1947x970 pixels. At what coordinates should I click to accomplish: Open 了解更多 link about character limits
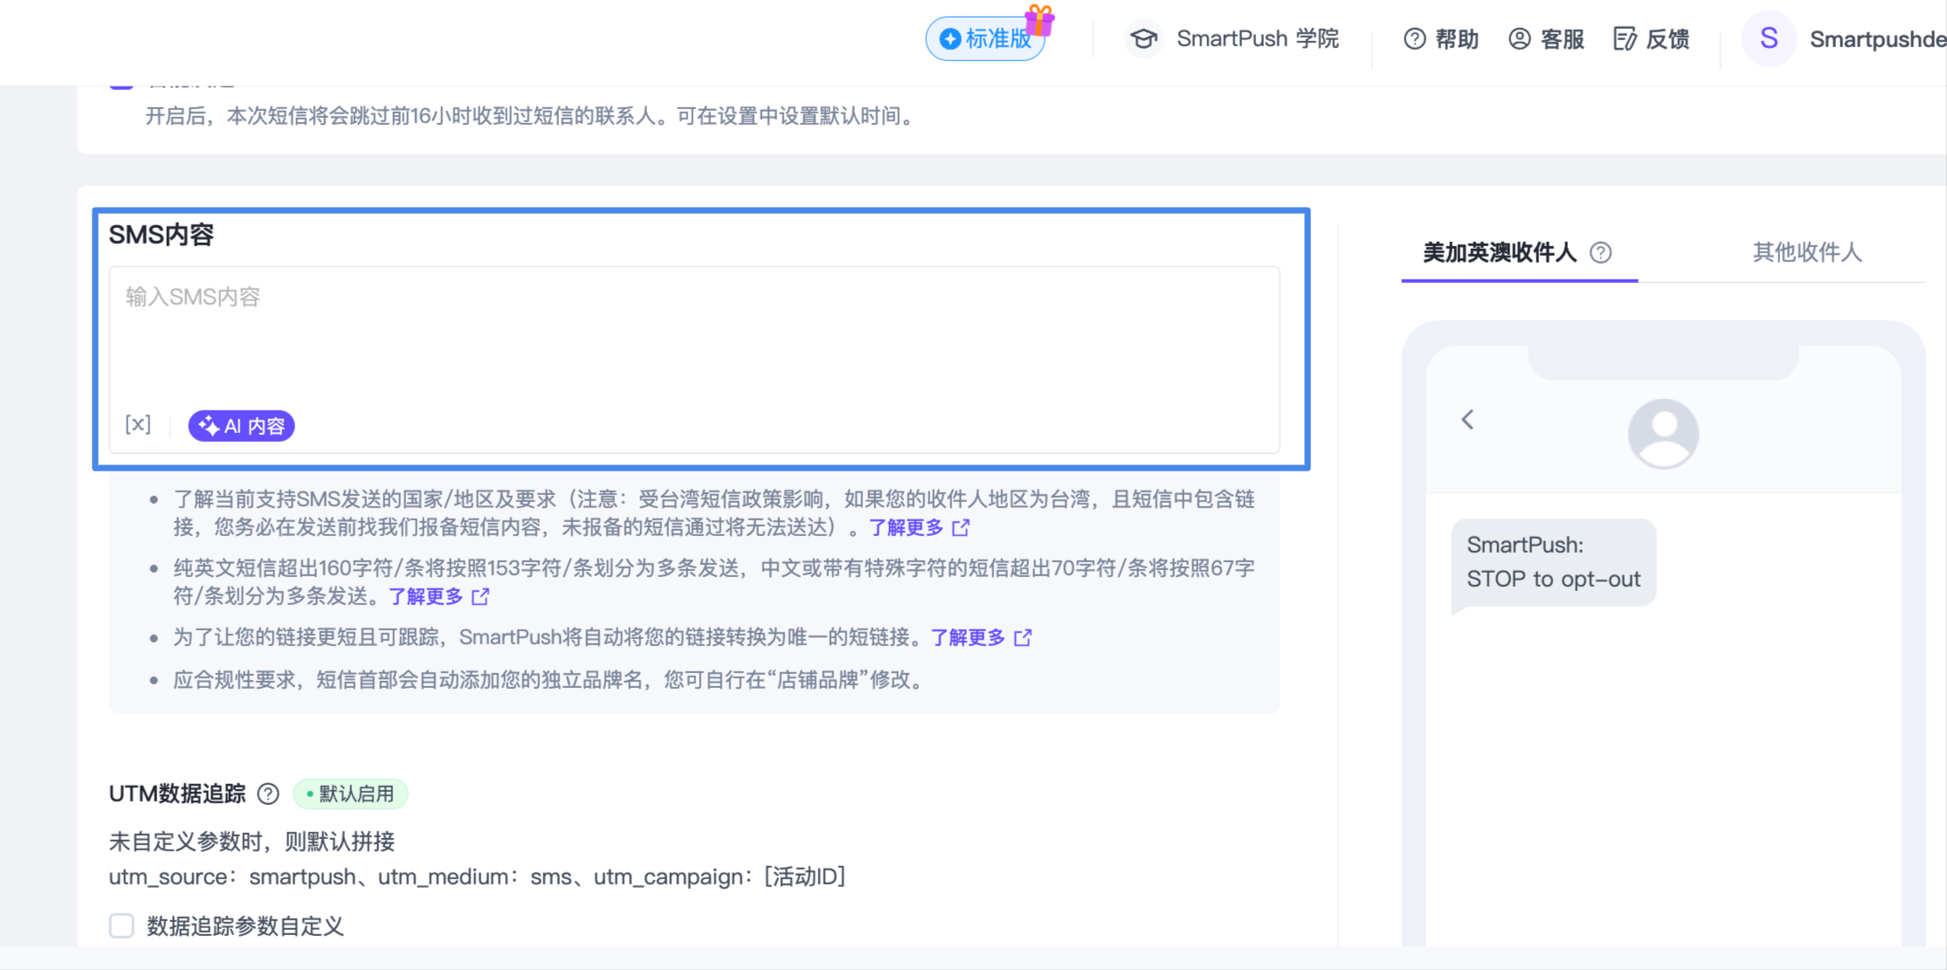426,596
